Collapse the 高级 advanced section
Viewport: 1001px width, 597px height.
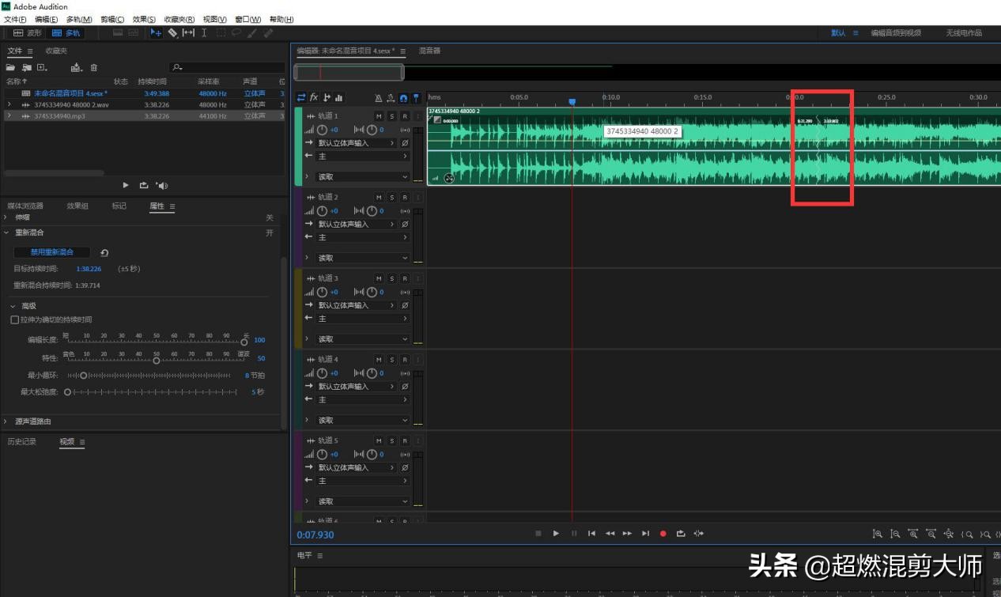[13, 305]
